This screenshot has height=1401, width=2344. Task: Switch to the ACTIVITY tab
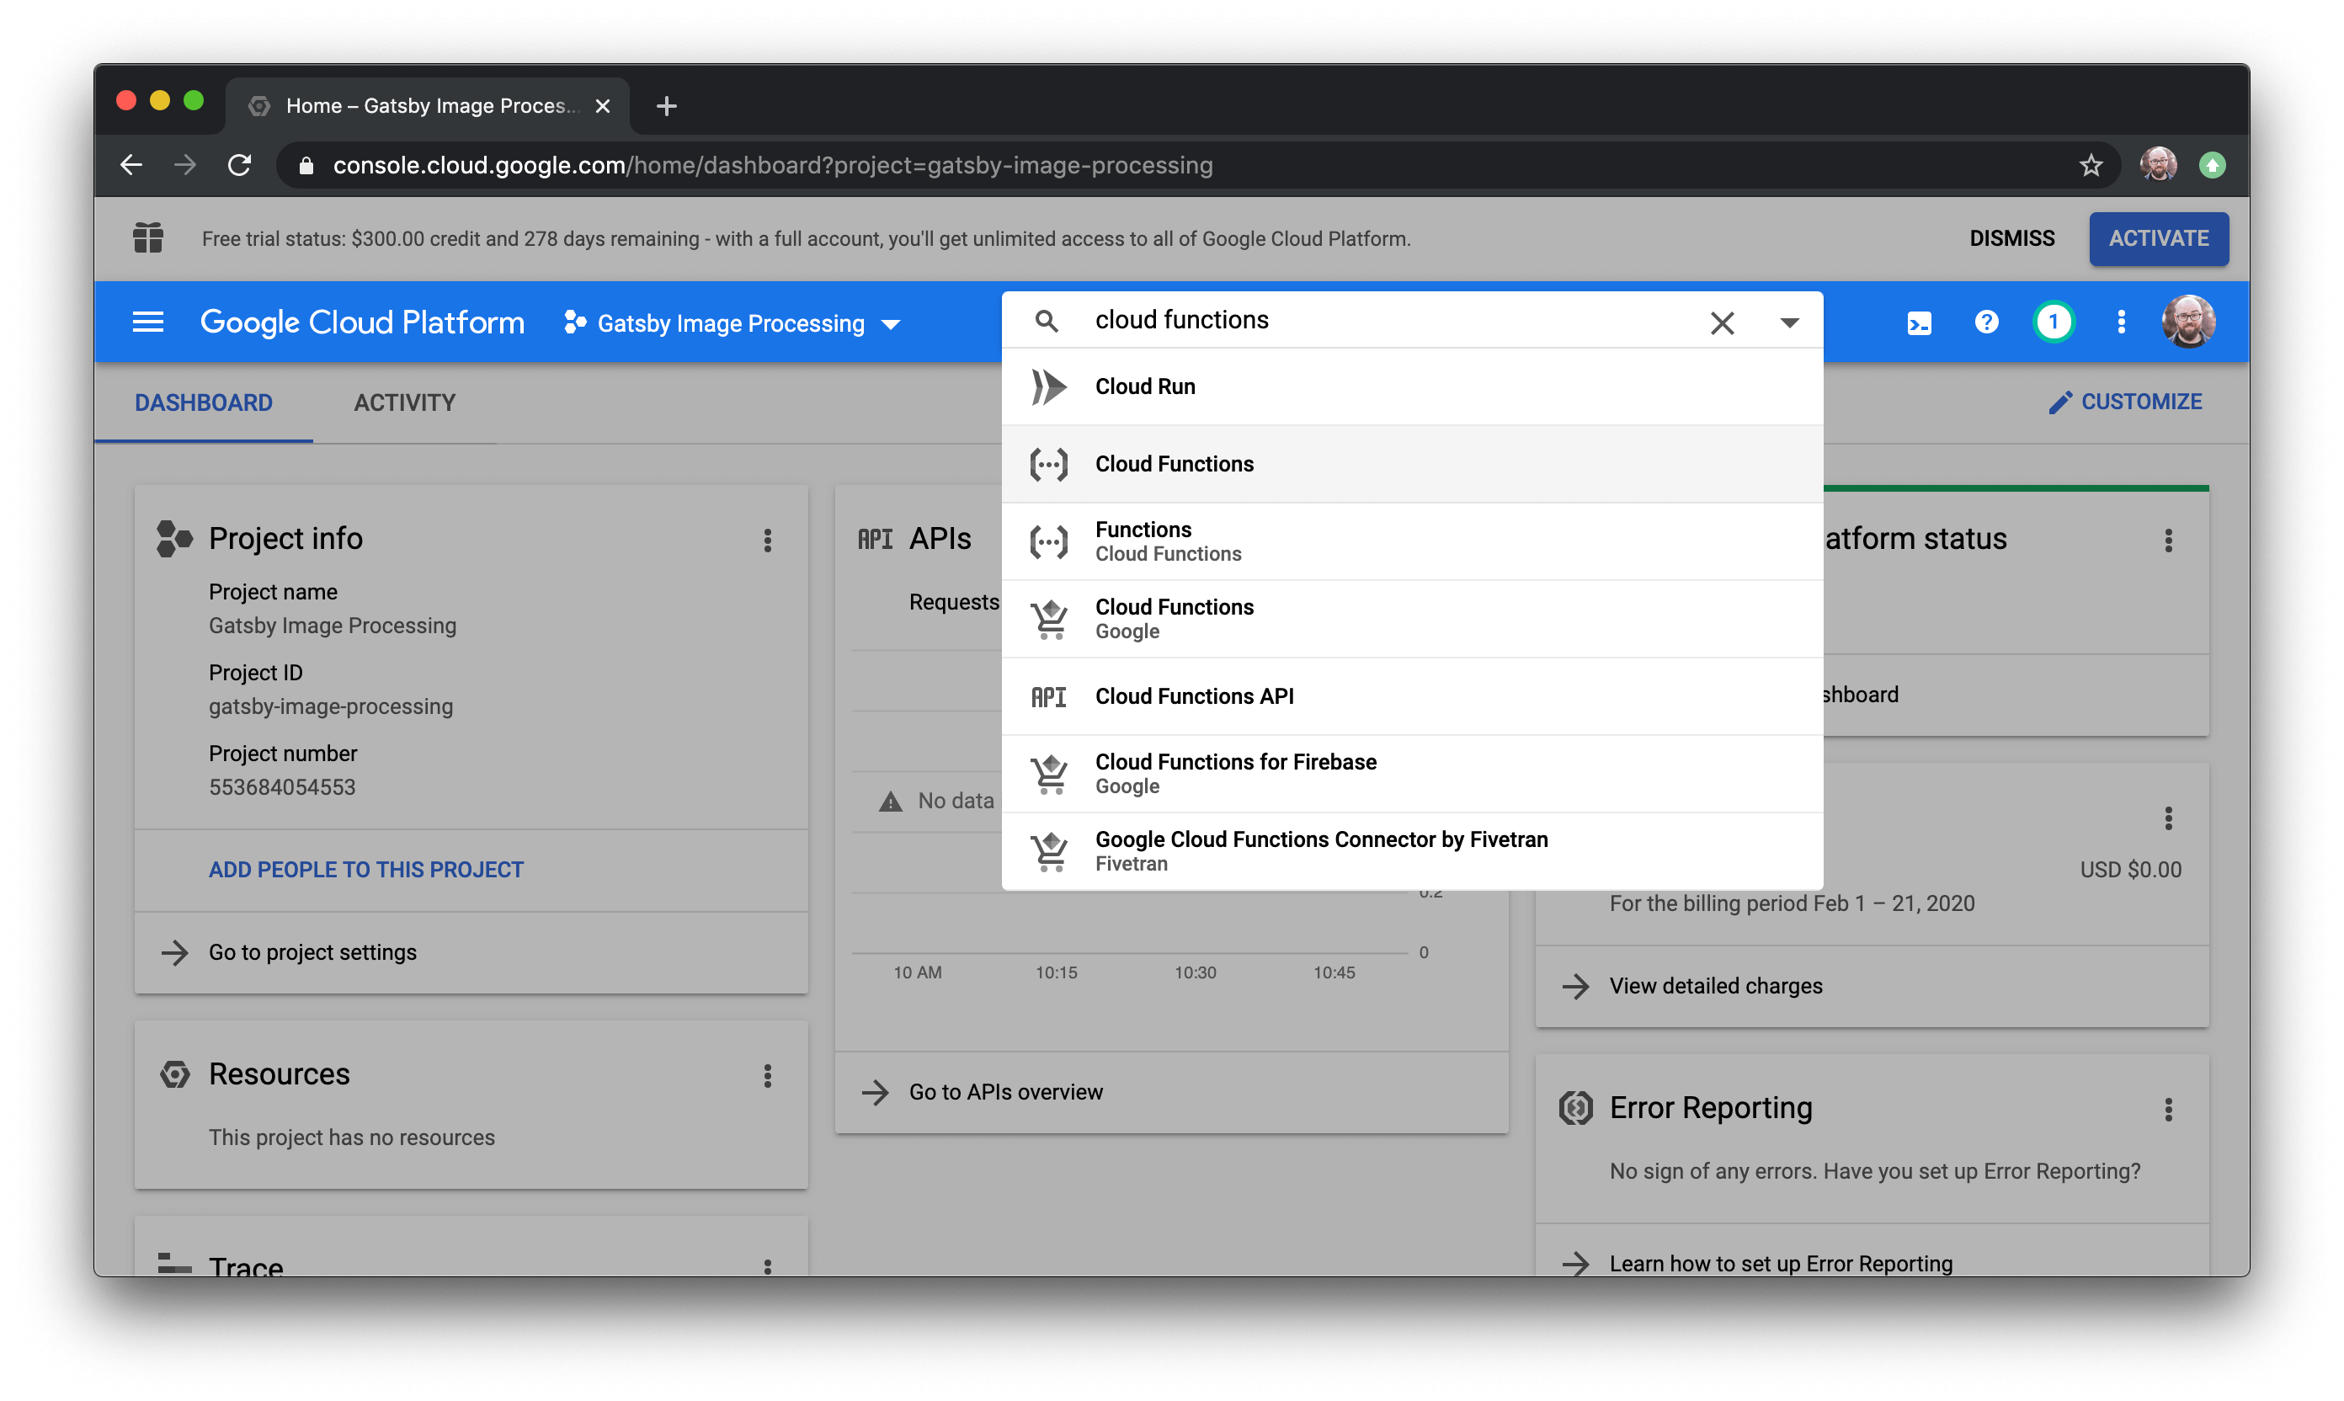point(403,402)
